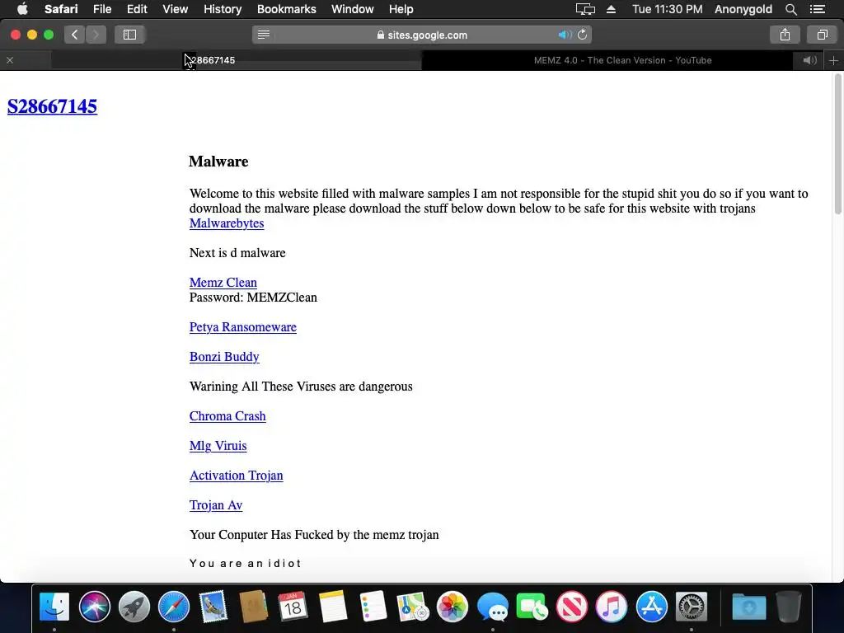The height and width of the screenshot is (633, 844).
Task: Open the Edit menu
Action: [x=137, y=9]
